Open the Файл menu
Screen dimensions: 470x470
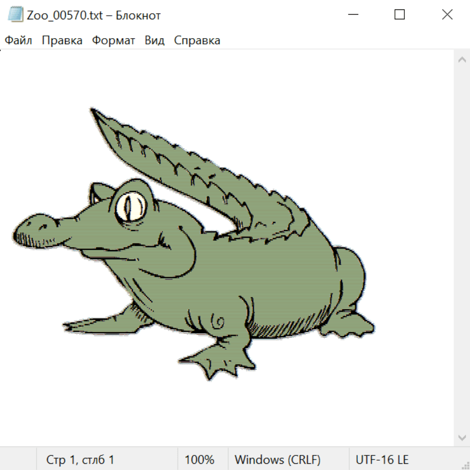coord(18,41)
